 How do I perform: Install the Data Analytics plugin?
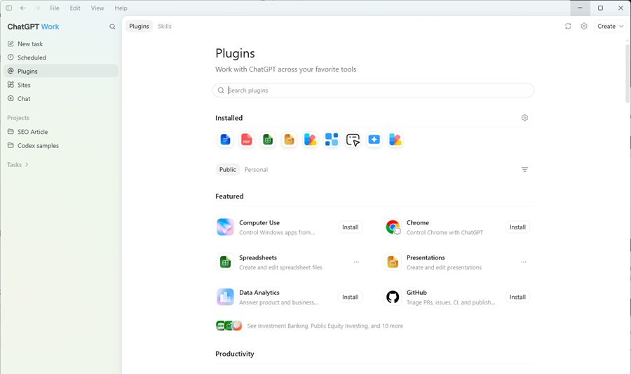[x=350, y=297]
